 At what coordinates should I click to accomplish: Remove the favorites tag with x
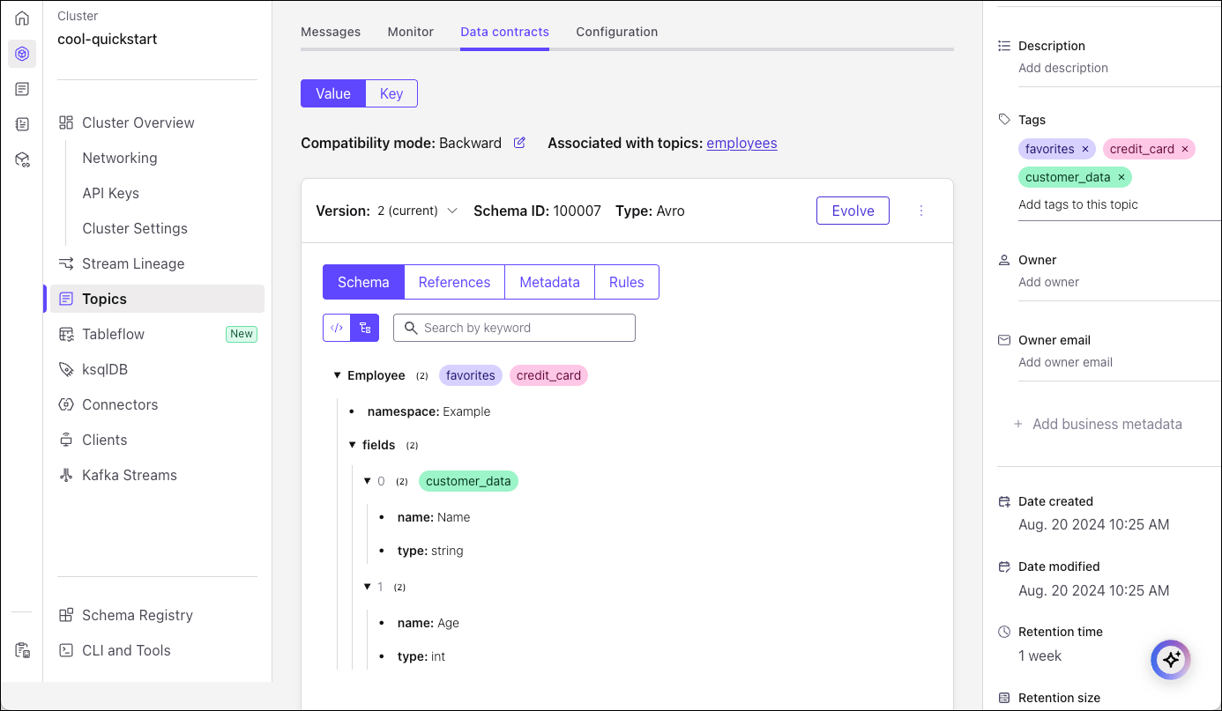point(1085,149)
